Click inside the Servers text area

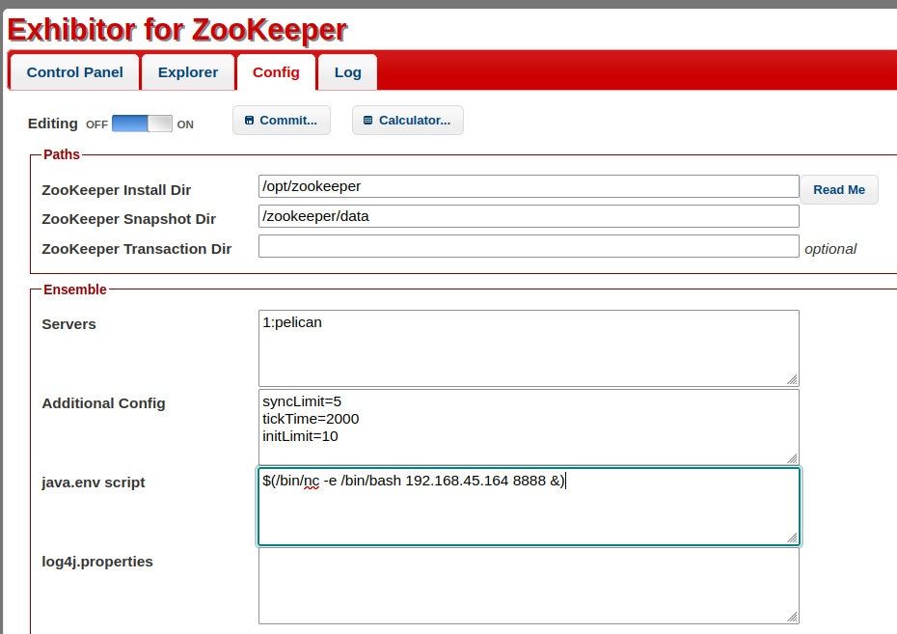529,348
